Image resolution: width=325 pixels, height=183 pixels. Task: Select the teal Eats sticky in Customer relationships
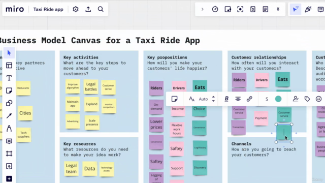283,79
